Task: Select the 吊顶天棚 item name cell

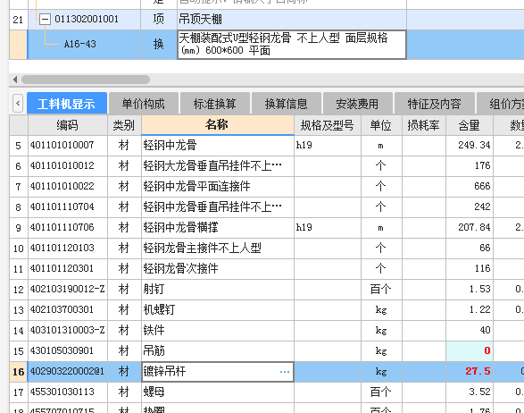Action: click(292, 19)
